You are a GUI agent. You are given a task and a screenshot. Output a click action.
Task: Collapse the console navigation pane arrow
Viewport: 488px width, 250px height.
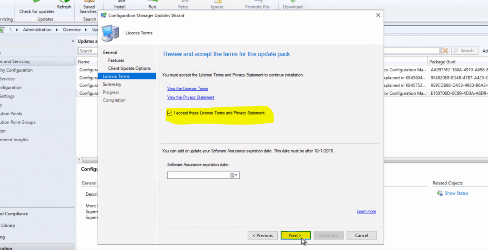(x=73, y=41)
